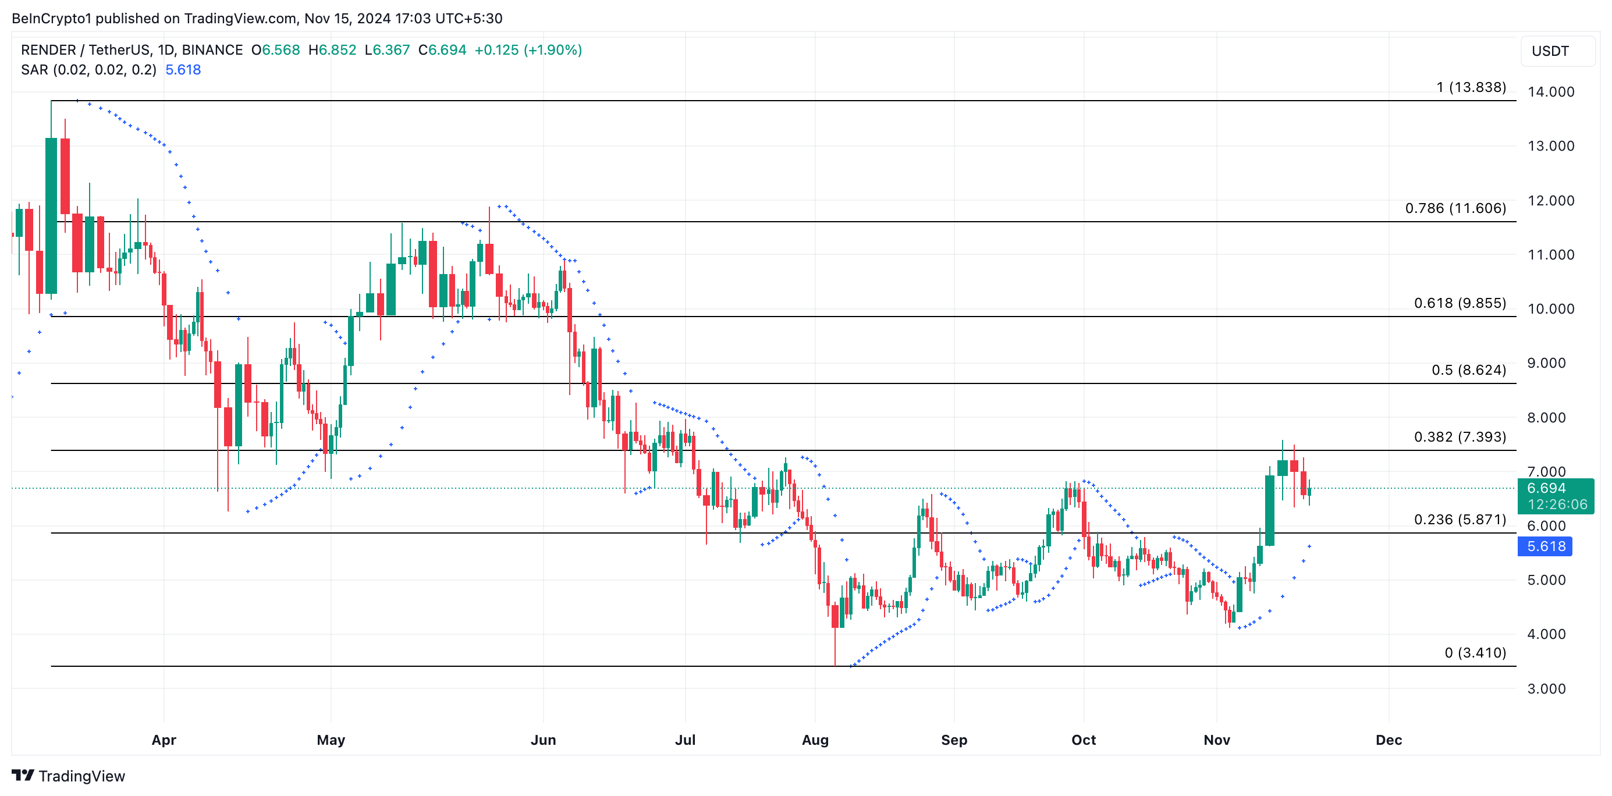Select the 0.382 (7.393) Fibonacci label
Image resolution: width=1612 pixels, height=796 pixels.
pyautogui.click(x=1460, y=437)
